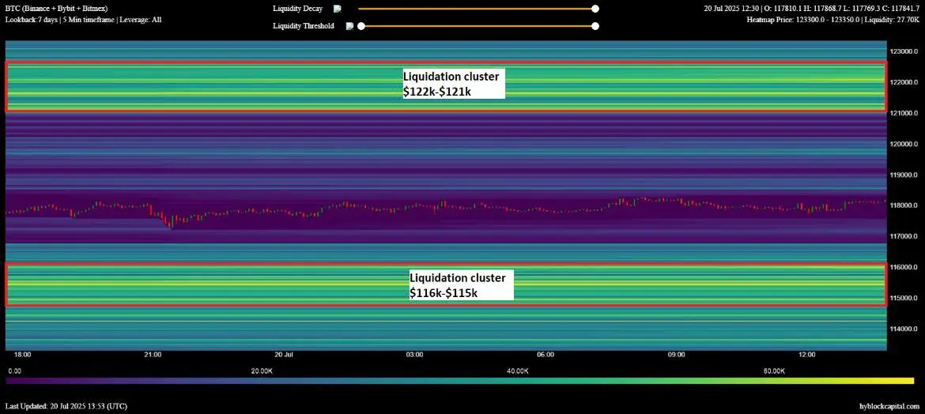Click the 18:00 time axis label
Image resolution: width=925 pixels, height=414 pixels.
click(22, 355)
